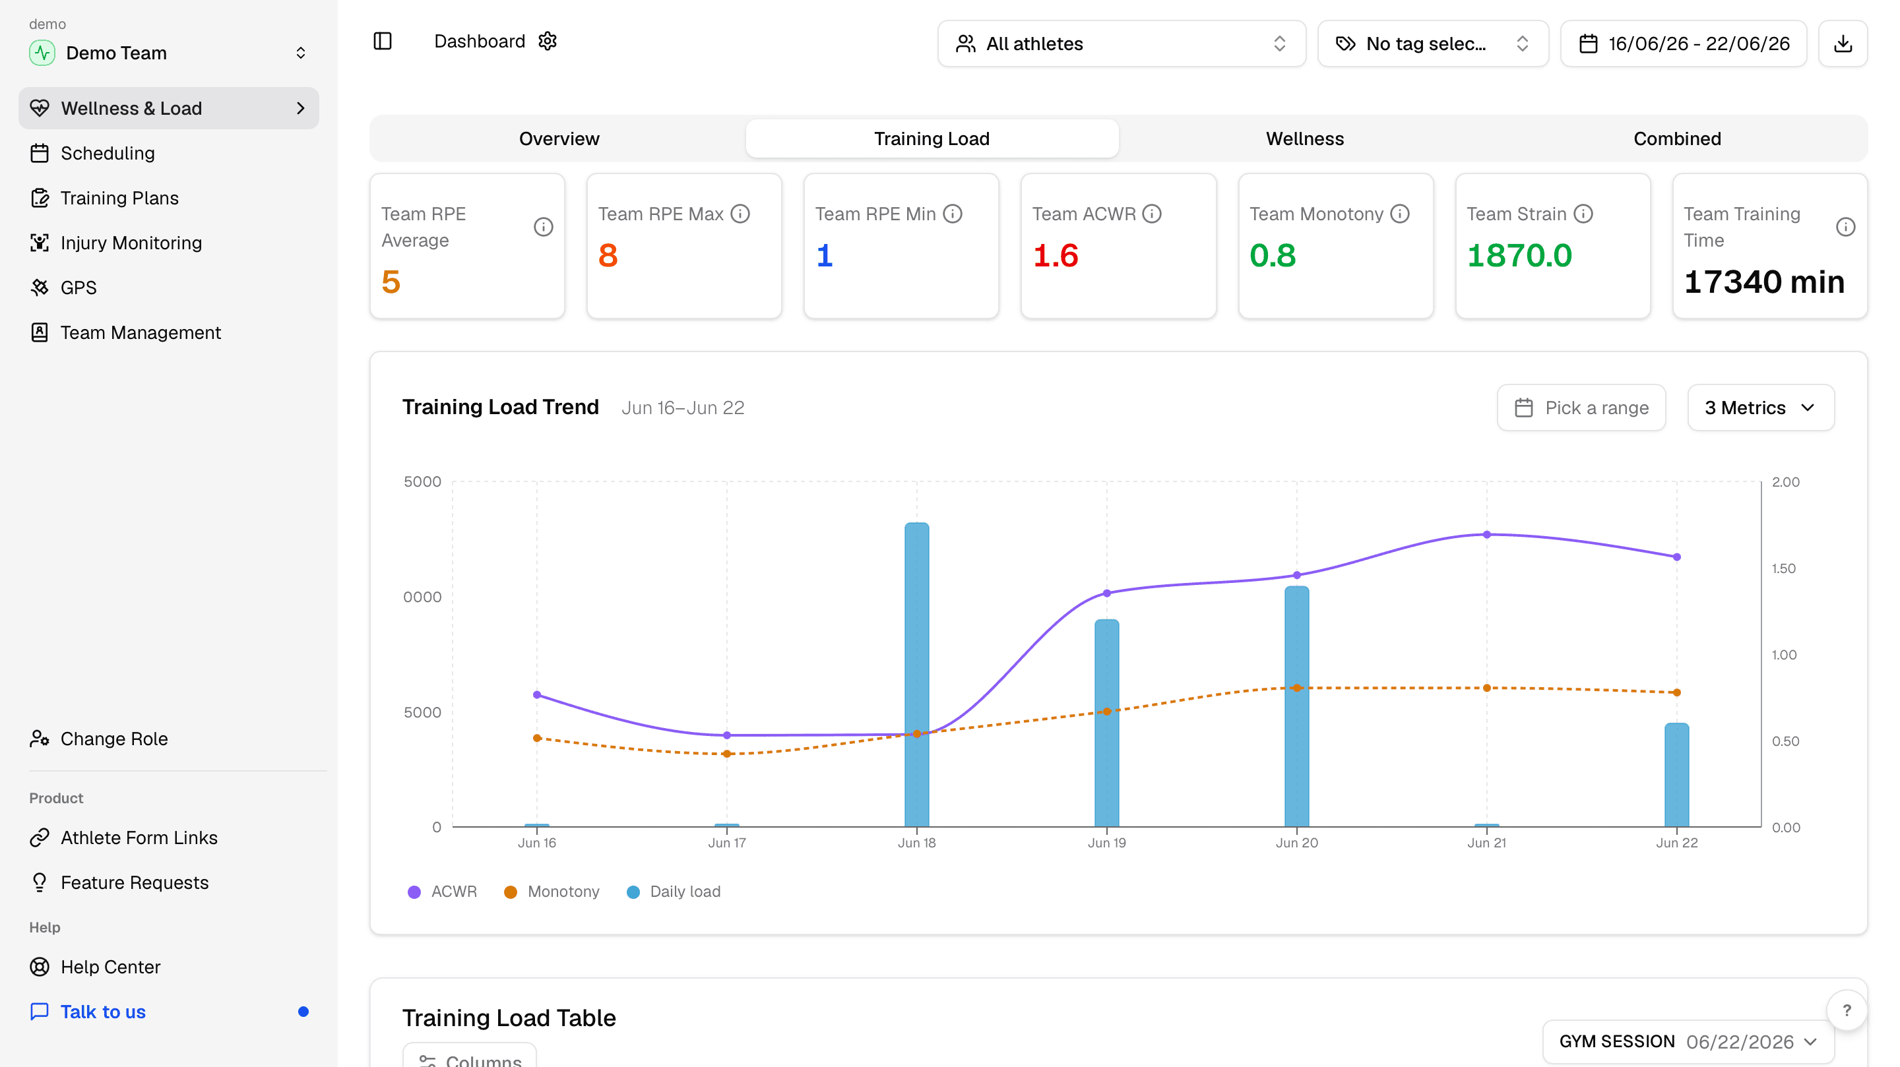
Task: Click the Monotony point at Jun 17
Action: click(727, 754)
